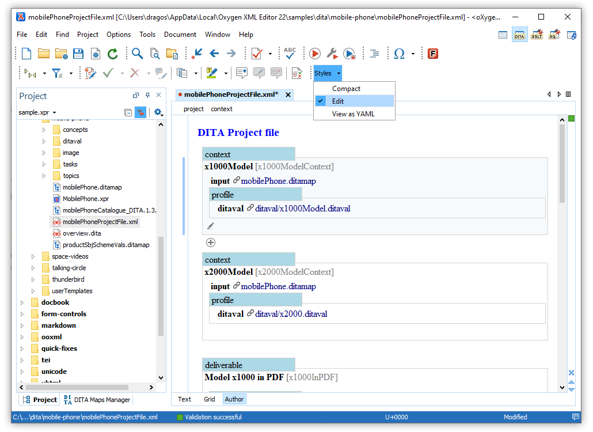Screen dimensions: 593x432
Task: Open the Omega symbol dropdown arrow
Action: pyautogui.click(x=413, y=54)
